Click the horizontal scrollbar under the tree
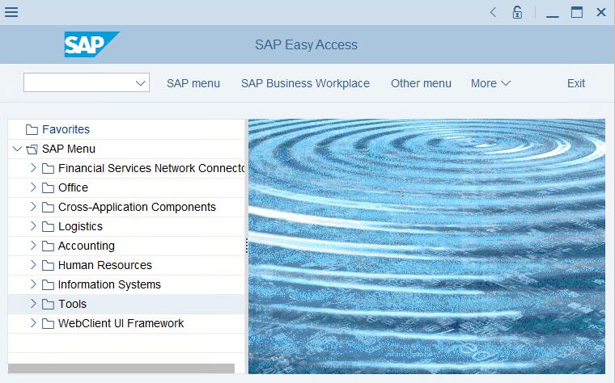 coord(121,368)
